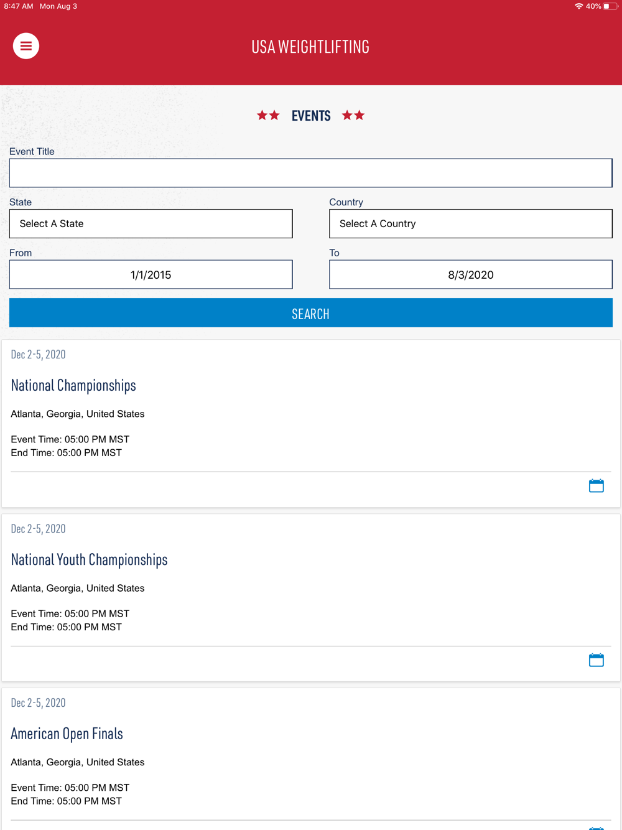Tap National Championships End Time text

[67, 453]
